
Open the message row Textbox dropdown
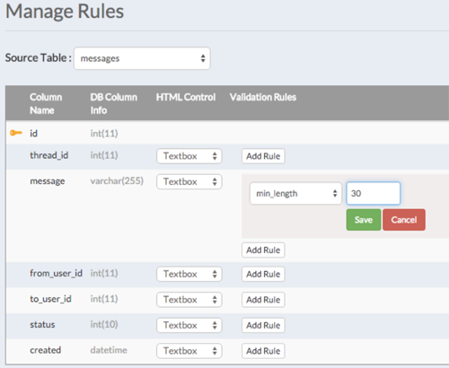pyautogui.click(x=189, y=181)
